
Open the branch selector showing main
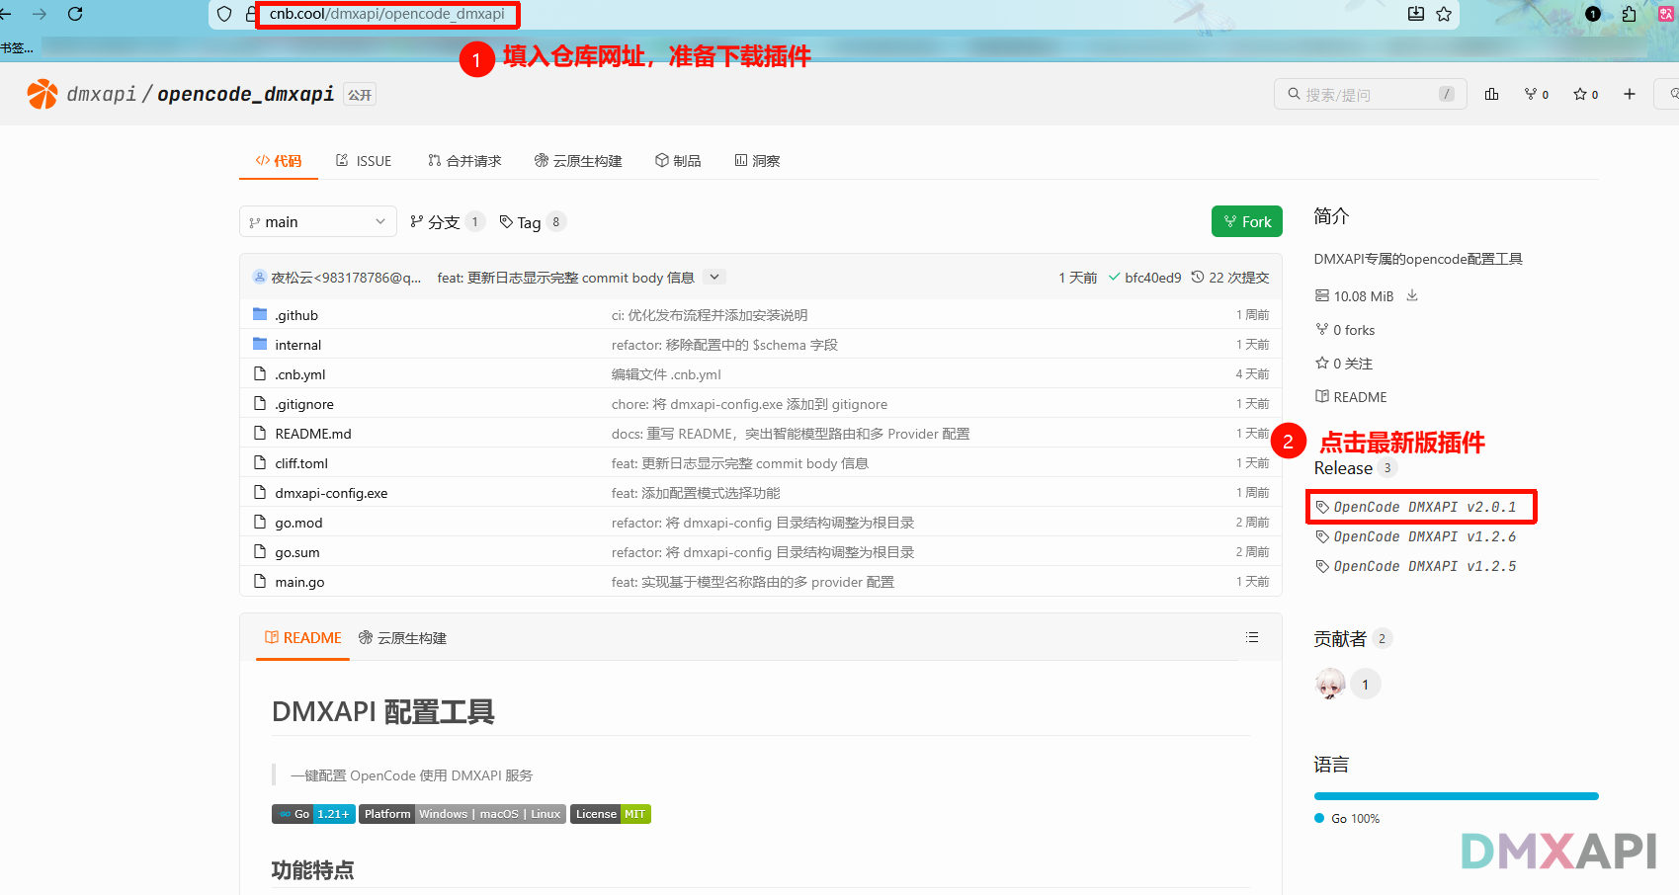(x=316, y=221)
